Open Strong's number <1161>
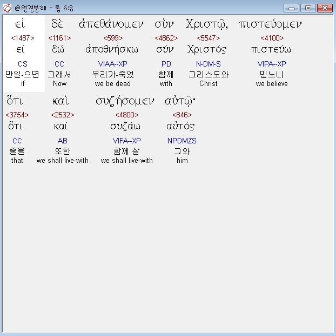 tap(59, 38)
